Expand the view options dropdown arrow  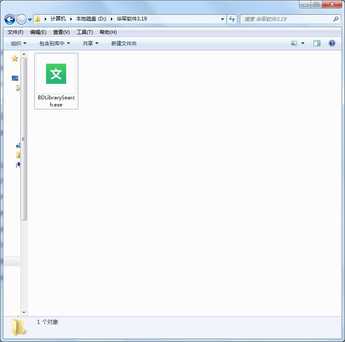[303, 43]
